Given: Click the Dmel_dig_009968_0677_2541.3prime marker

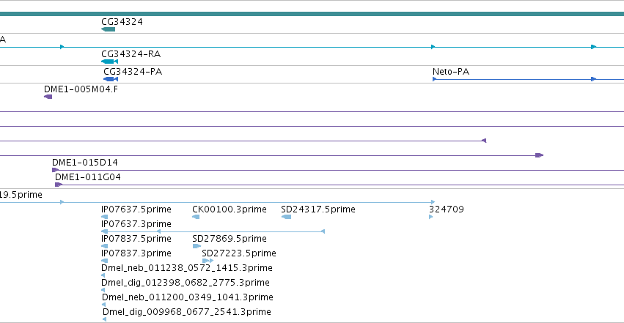Looking at the screenshot, I should 104,319.
